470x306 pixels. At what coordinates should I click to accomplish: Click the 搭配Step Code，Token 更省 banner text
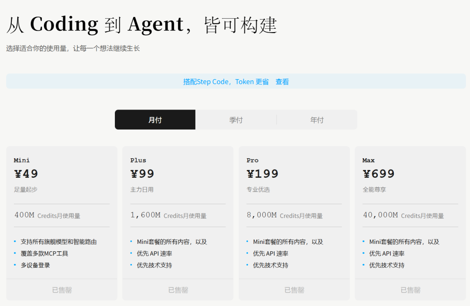click(226, 82)
